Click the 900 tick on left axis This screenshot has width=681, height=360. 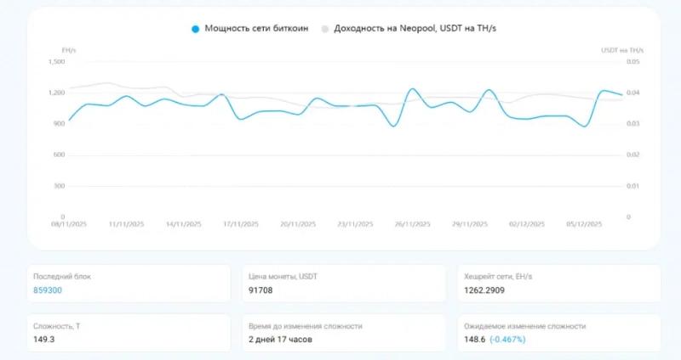tap(59, 123)
